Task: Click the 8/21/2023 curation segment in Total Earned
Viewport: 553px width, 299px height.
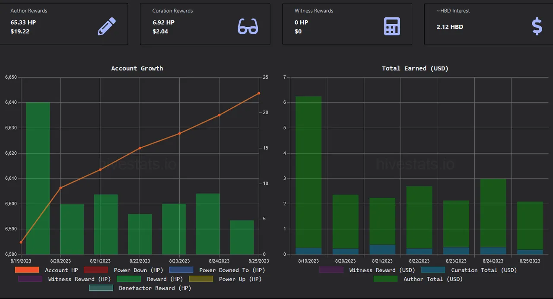Action: (x=382, y=249)
